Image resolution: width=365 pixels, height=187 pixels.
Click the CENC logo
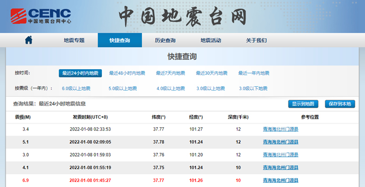pos(41,16)
